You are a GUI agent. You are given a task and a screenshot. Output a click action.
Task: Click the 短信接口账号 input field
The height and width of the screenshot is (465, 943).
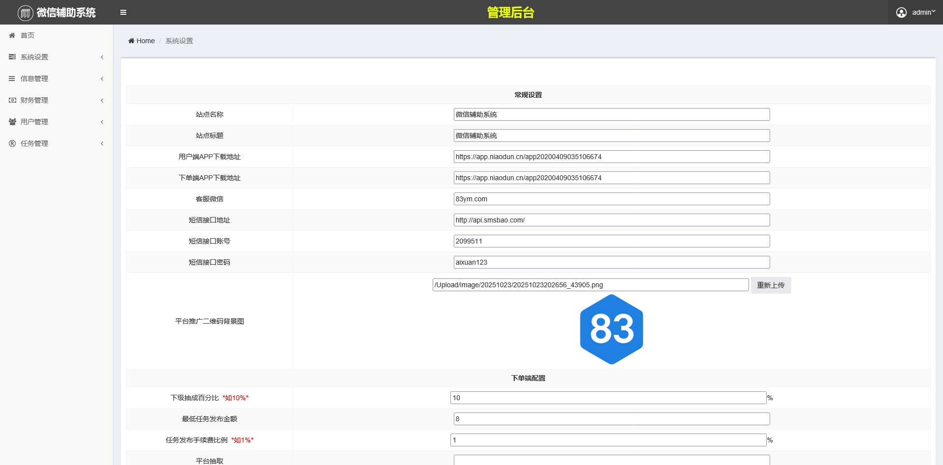pyautogui.click(x=611, y=241)
